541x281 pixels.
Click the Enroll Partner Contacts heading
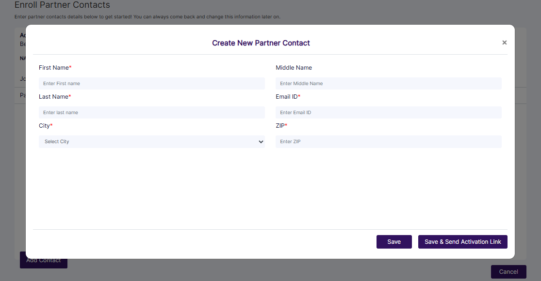coord(62,5)
